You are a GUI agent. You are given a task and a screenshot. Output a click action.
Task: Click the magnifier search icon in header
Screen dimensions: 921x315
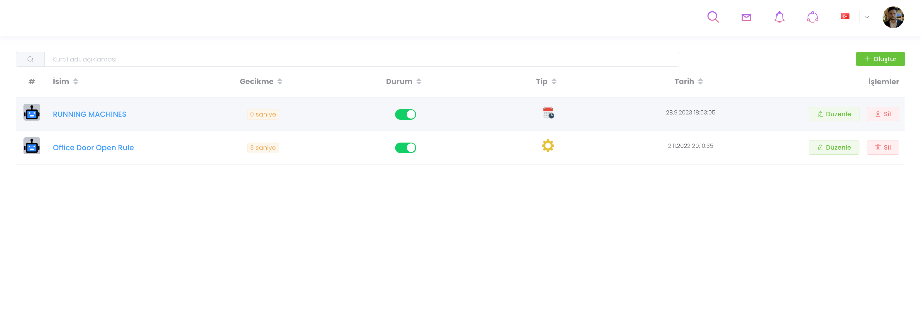(x=713, y=17)
